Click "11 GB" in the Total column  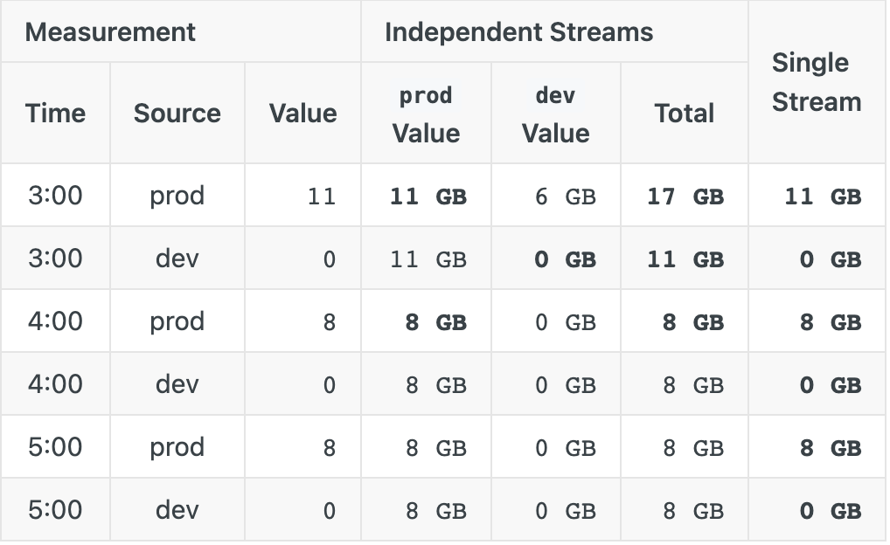(685, 259)
